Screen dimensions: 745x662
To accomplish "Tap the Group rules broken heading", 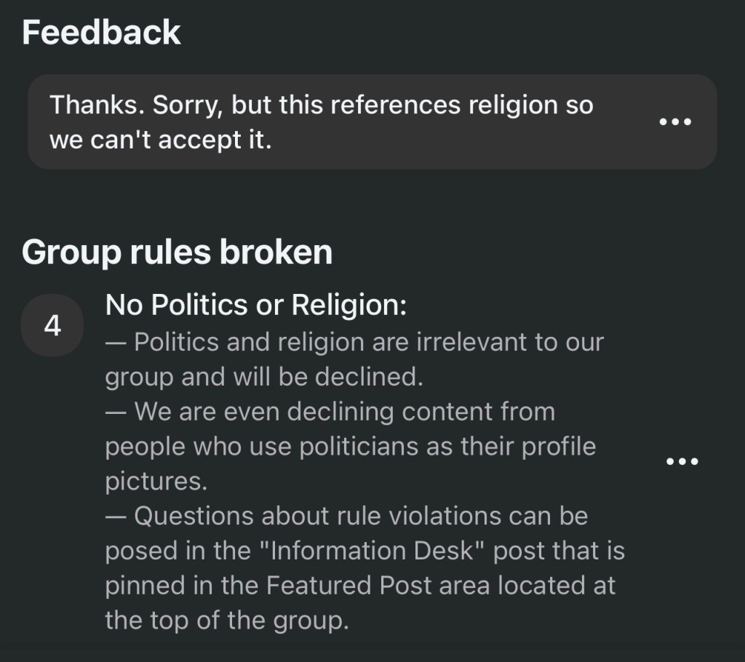I will point(177,252).
